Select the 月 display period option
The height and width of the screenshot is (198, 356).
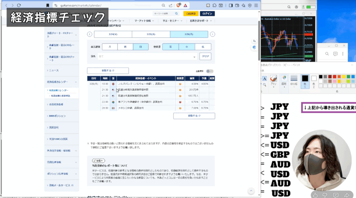point(110,47)
